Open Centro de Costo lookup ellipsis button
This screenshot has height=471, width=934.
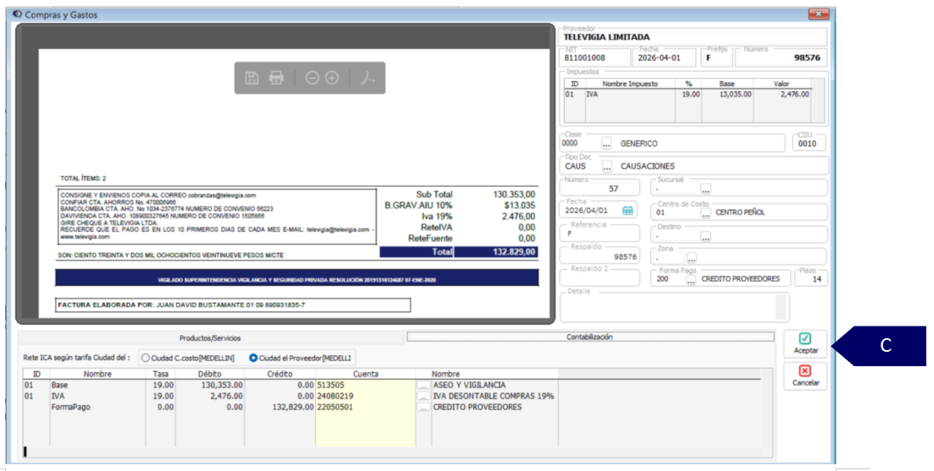pyautogui.click(x=706, y=212)
